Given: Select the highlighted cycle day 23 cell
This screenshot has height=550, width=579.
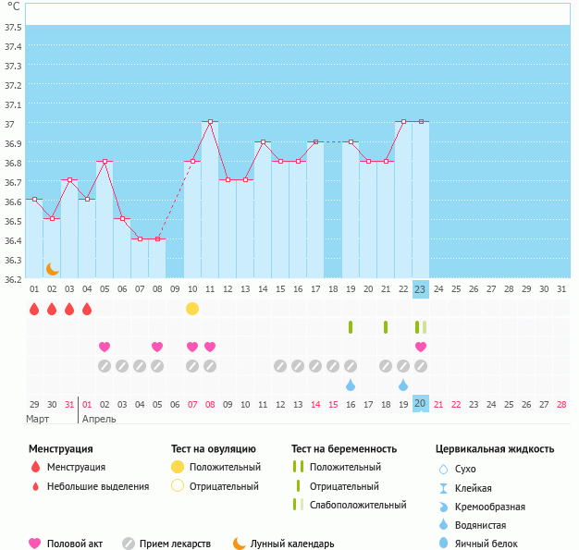Looking at the screenshot, I should pos(420,289).
